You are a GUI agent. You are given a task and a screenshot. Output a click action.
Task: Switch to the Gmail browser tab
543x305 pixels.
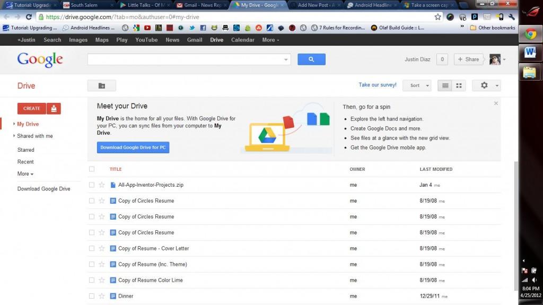point(200,5)
